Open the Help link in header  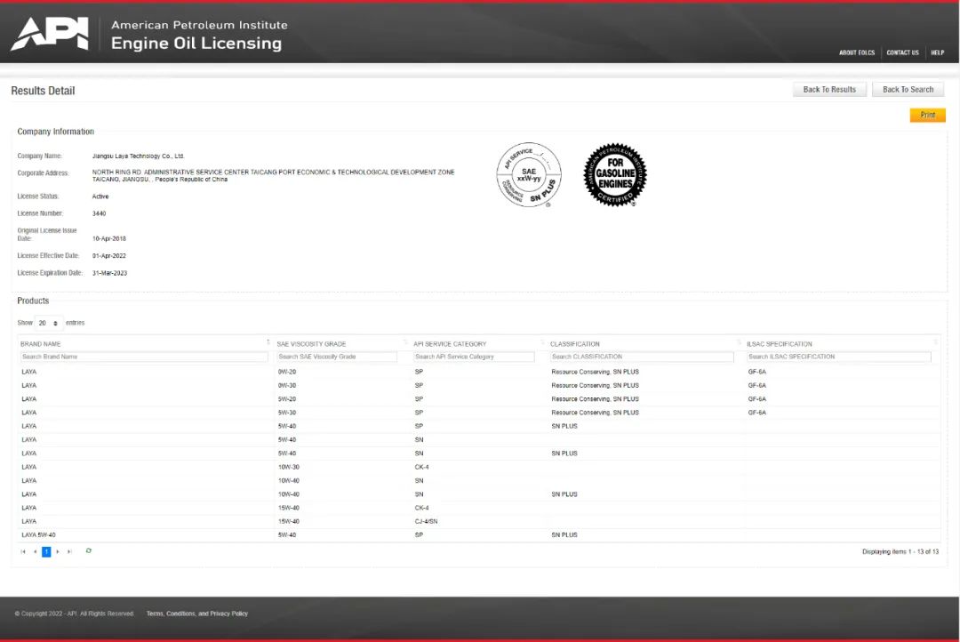(x=938, y=52)
